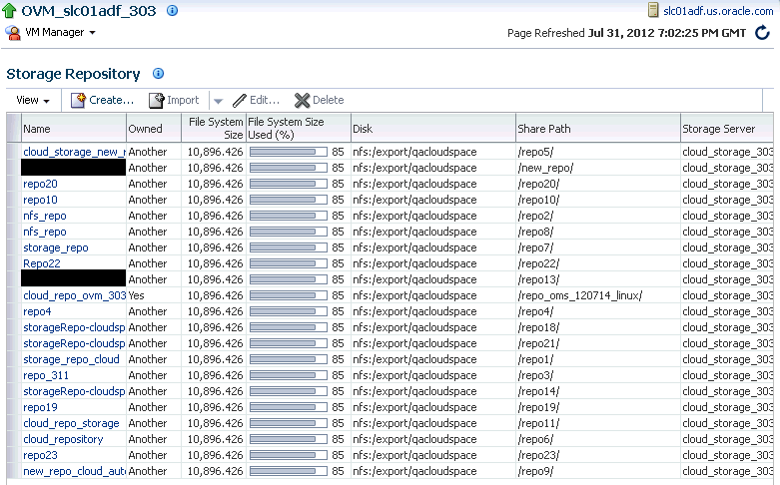The height and width of the screenshot is (485, 780).
Task: Open storageRepo-cloudsp link for /repo21/
Action: (74, 343)
